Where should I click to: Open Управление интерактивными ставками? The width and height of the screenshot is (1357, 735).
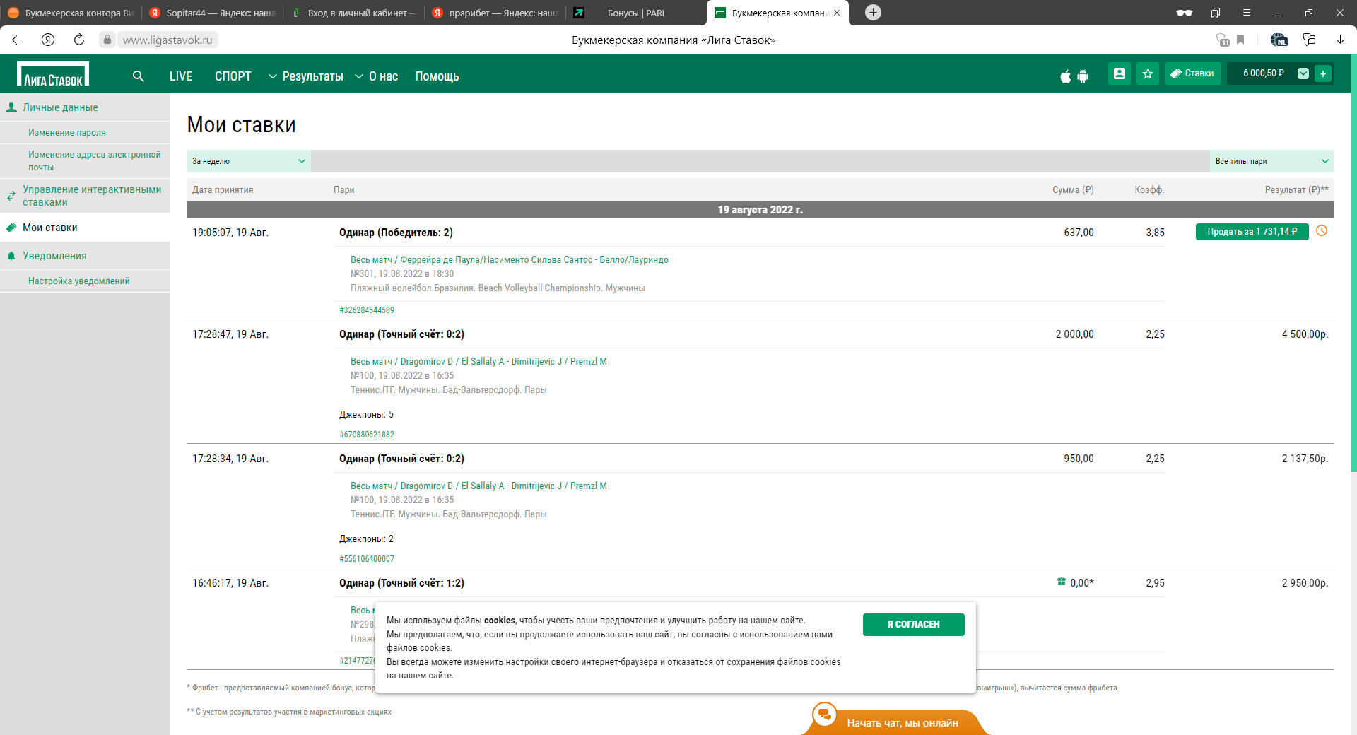coord(92,196)
